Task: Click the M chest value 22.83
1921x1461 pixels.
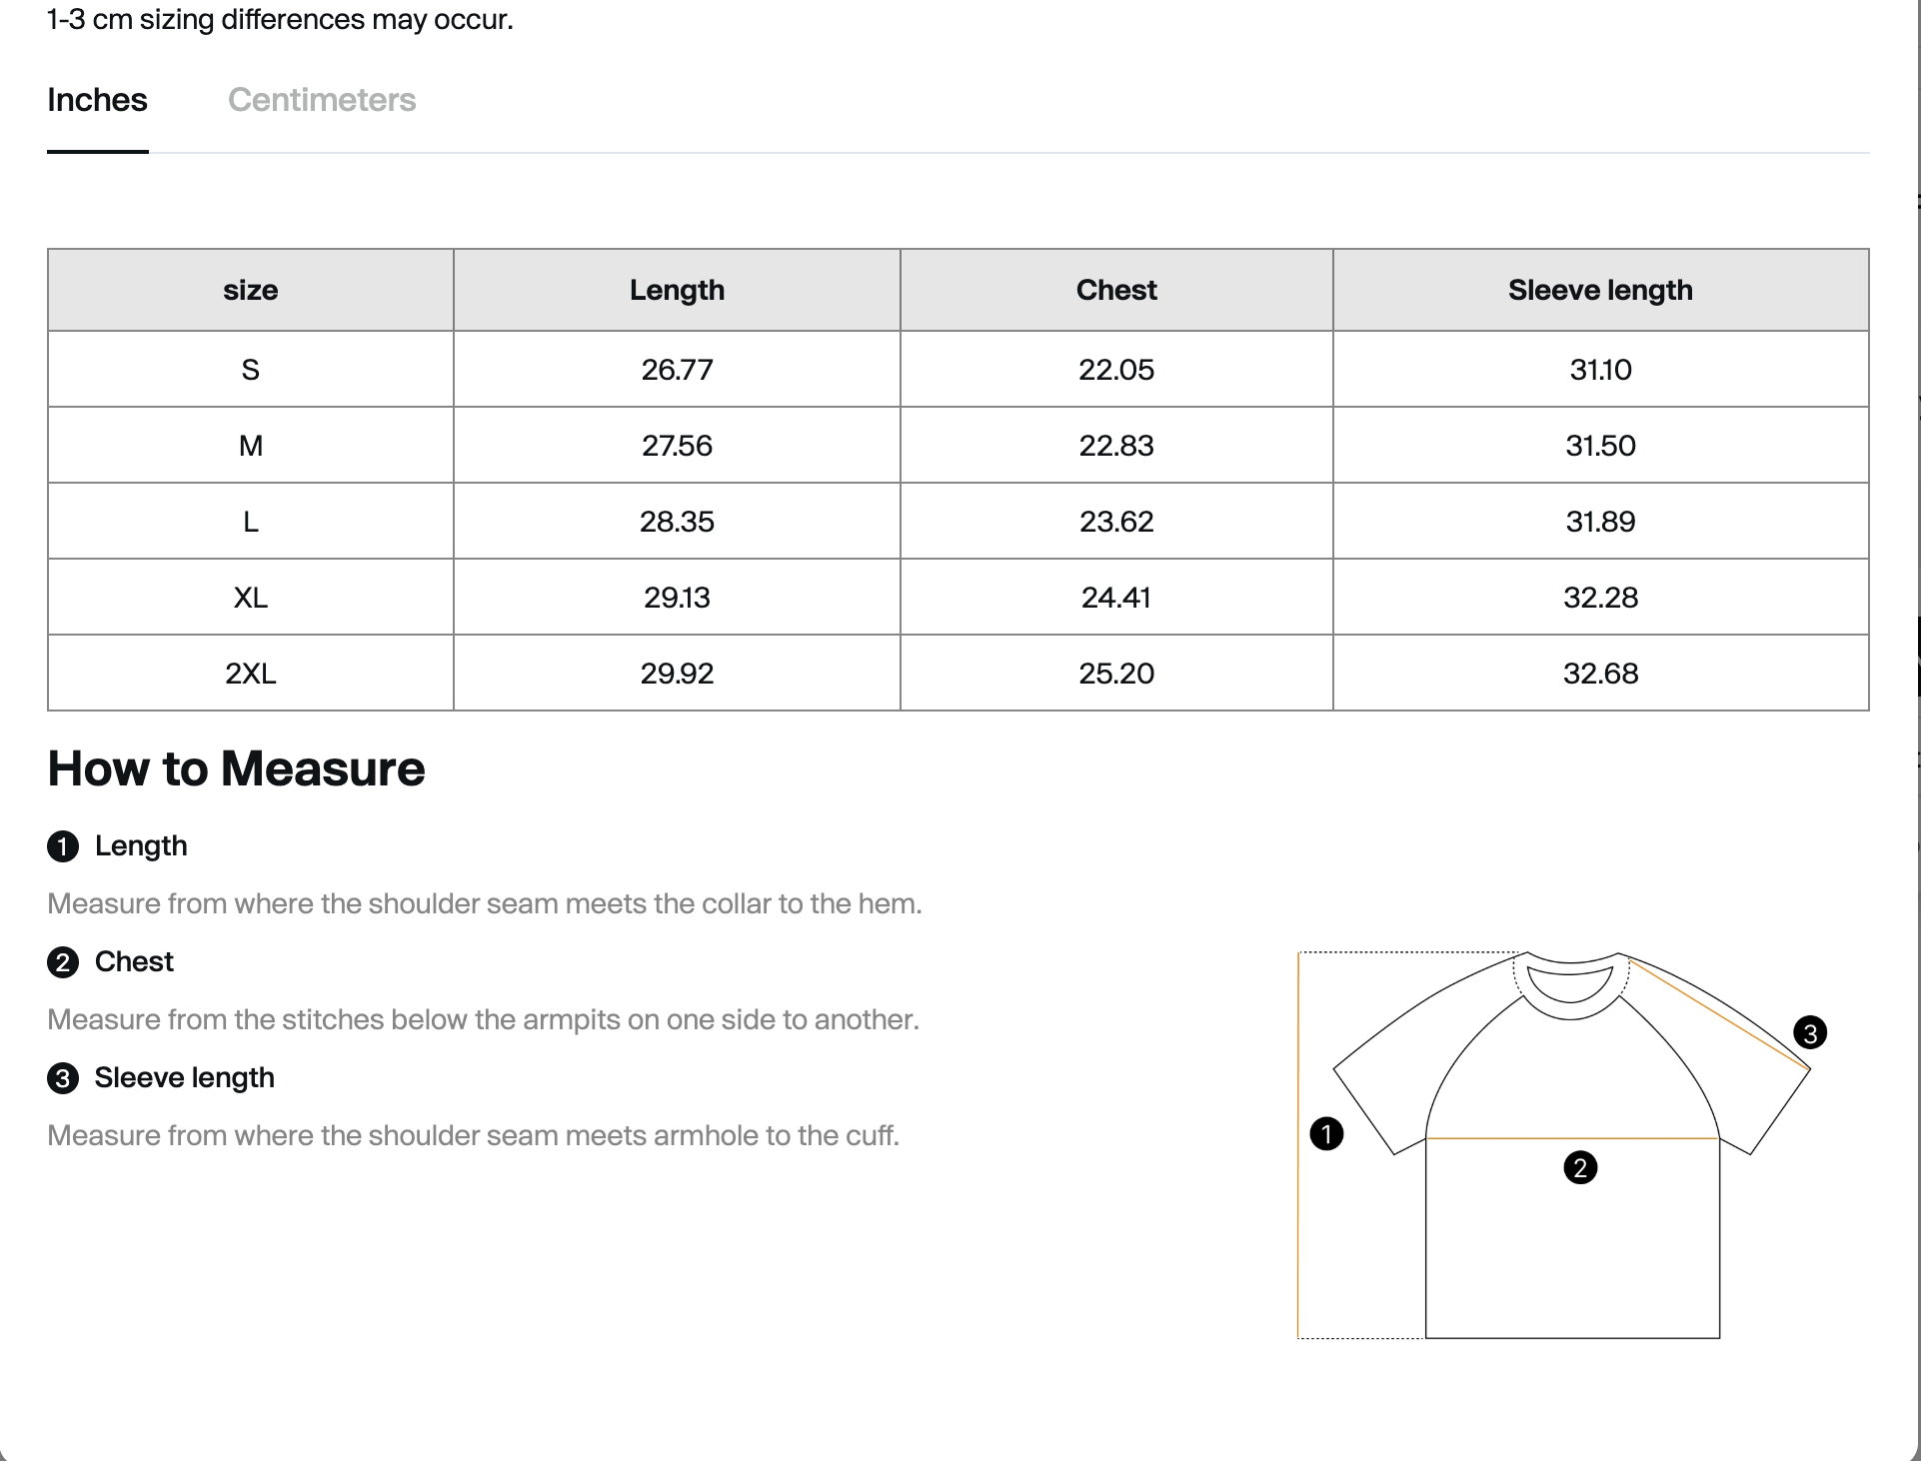Action: point(1116,446)
